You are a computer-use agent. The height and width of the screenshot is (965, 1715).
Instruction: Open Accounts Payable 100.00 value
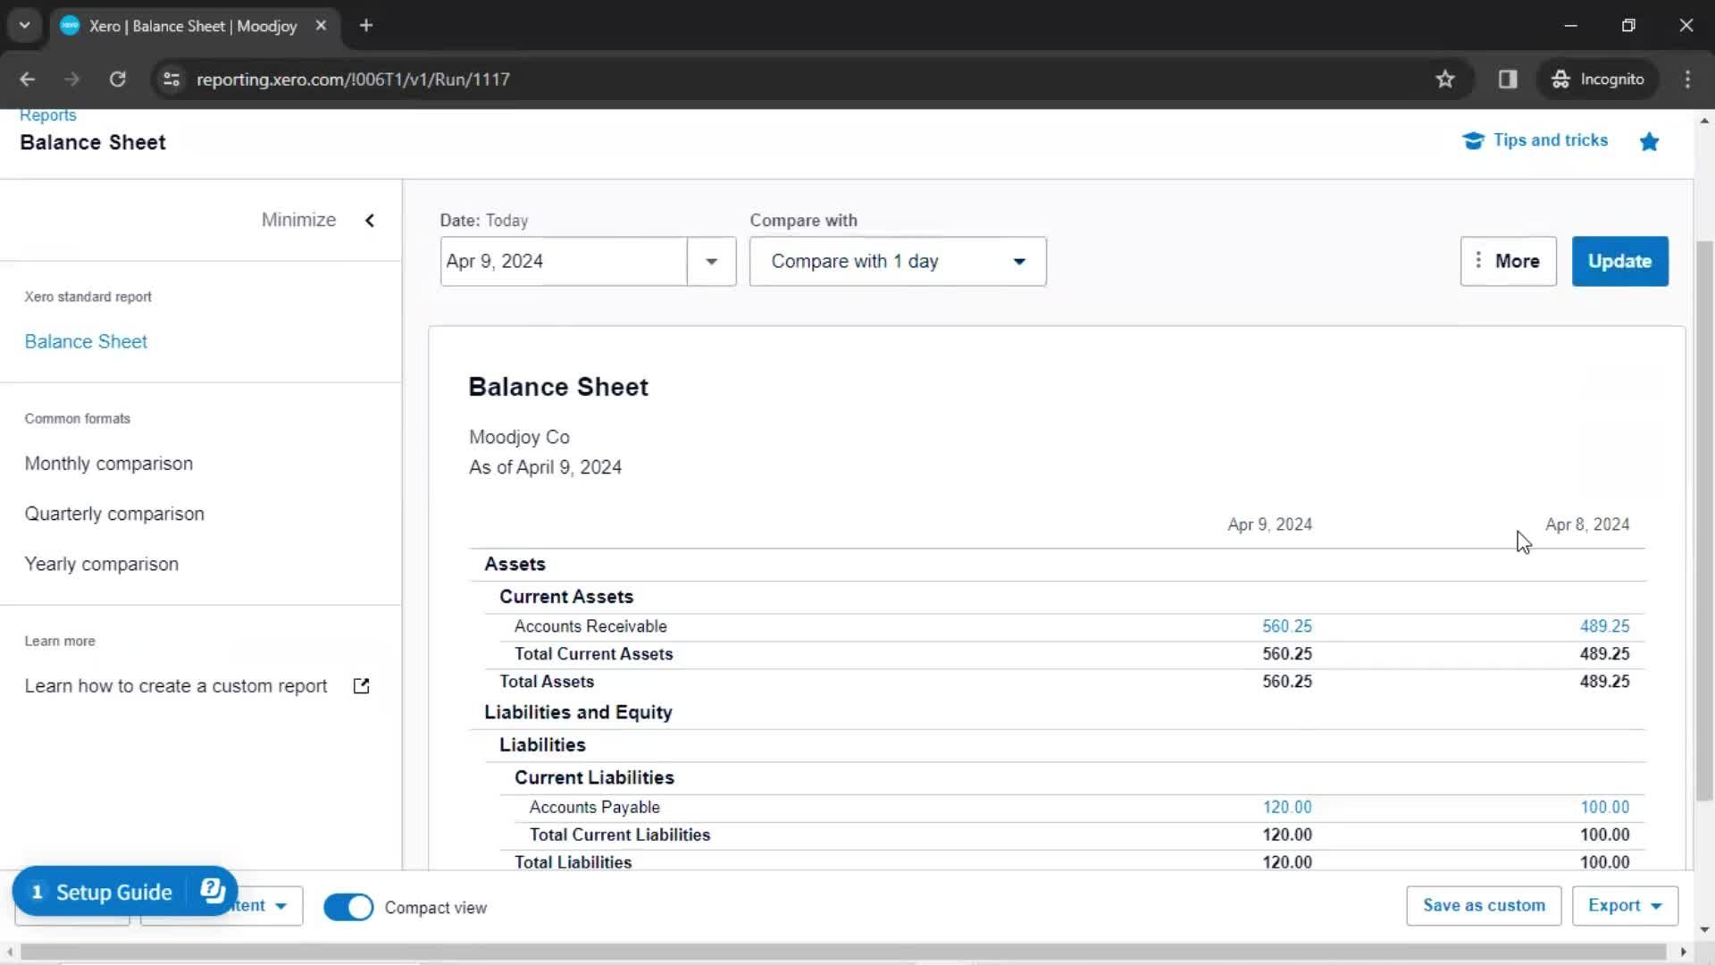point(1604,807)
